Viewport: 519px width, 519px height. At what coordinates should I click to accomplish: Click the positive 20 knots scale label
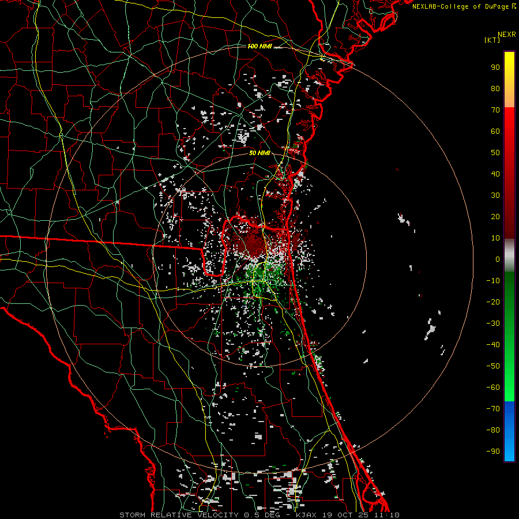(495, 216)
